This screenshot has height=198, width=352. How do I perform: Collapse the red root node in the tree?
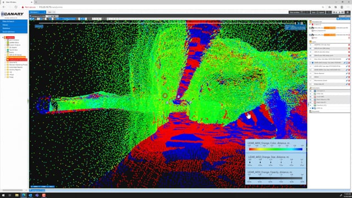tap(3, 37)
